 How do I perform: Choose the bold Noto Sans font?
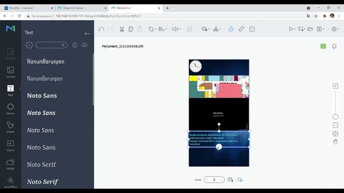pyautogui.click(x=42, y=95)
